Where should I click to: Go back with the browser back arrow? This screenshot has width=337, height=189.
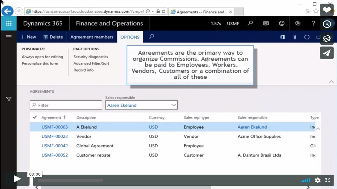tap(7, 11)
